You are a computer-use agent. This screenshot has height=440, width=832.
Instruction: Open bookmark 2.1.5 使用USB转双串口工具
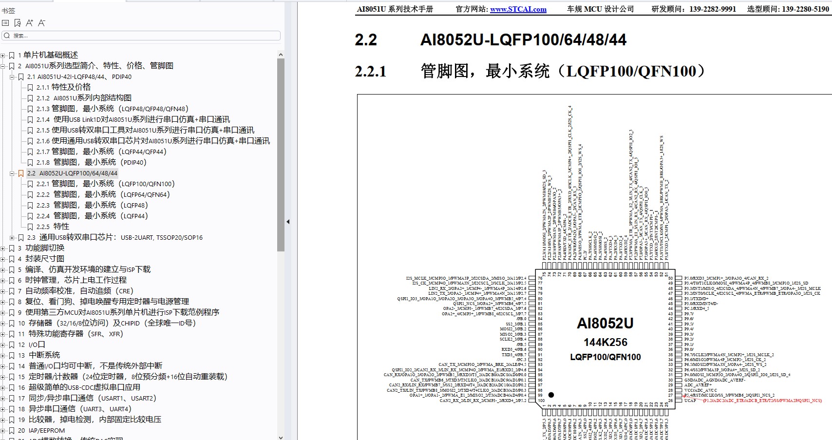coord(145,130)
